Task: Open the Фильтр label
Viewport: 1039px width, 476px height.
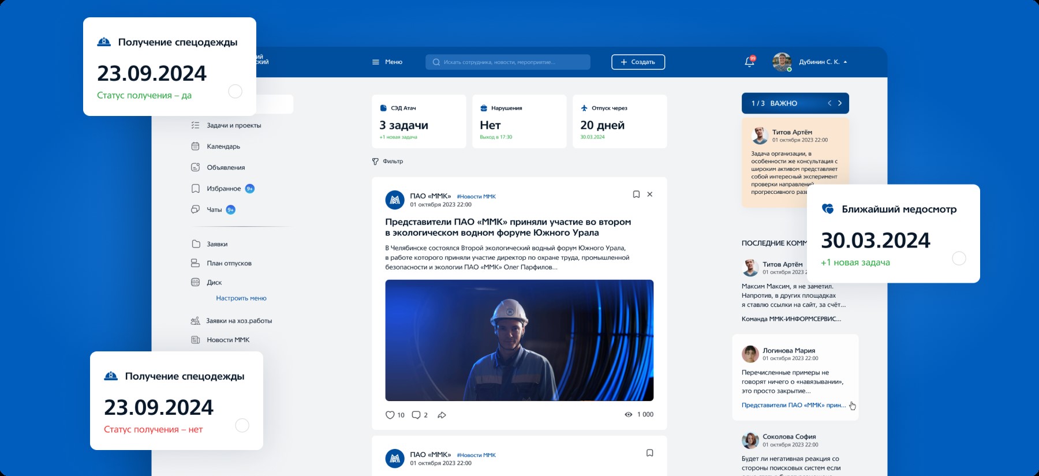Action: tap(393, 162)
